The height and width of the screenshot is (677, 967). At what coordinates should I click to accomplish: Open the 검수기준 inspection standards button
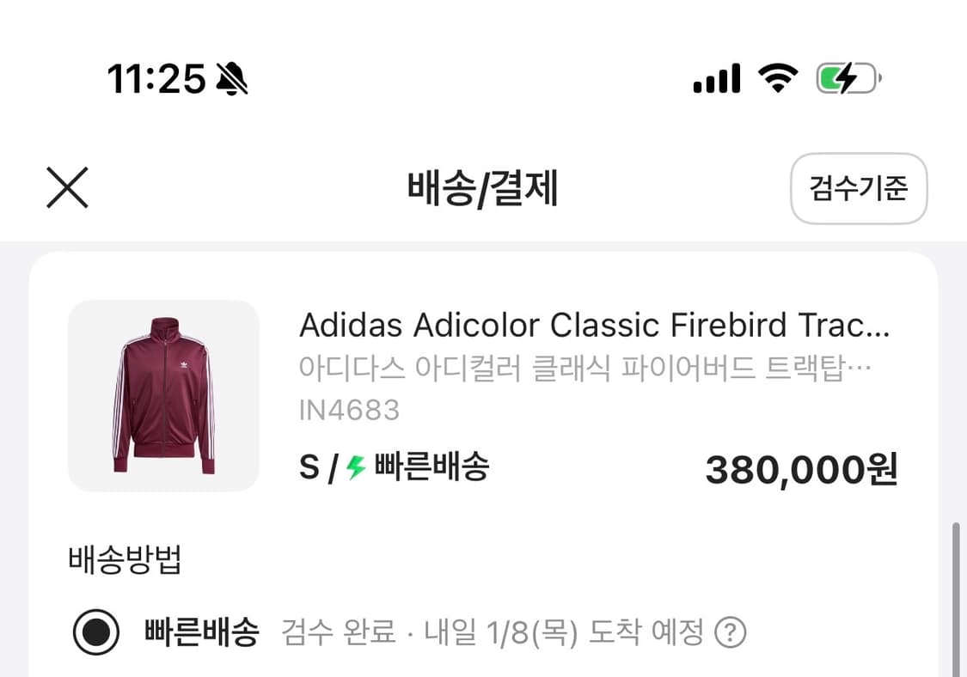[859, 189]
